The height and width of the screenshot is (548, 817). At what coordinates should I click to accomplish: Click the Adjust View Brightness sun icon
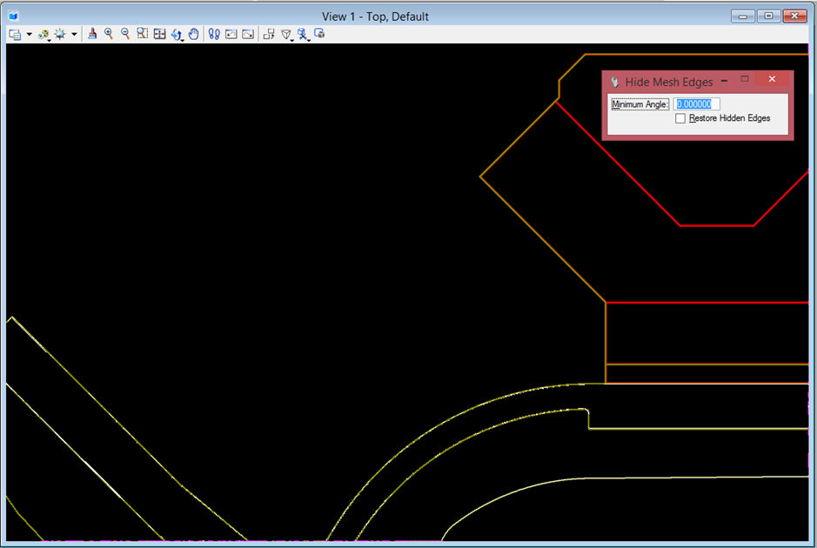[x=60, y=35]
